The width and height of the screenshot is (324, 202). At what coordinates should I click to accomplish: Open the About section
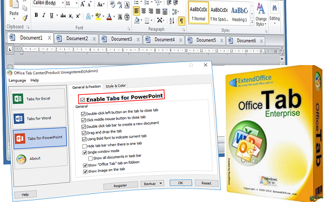[40, 158]
